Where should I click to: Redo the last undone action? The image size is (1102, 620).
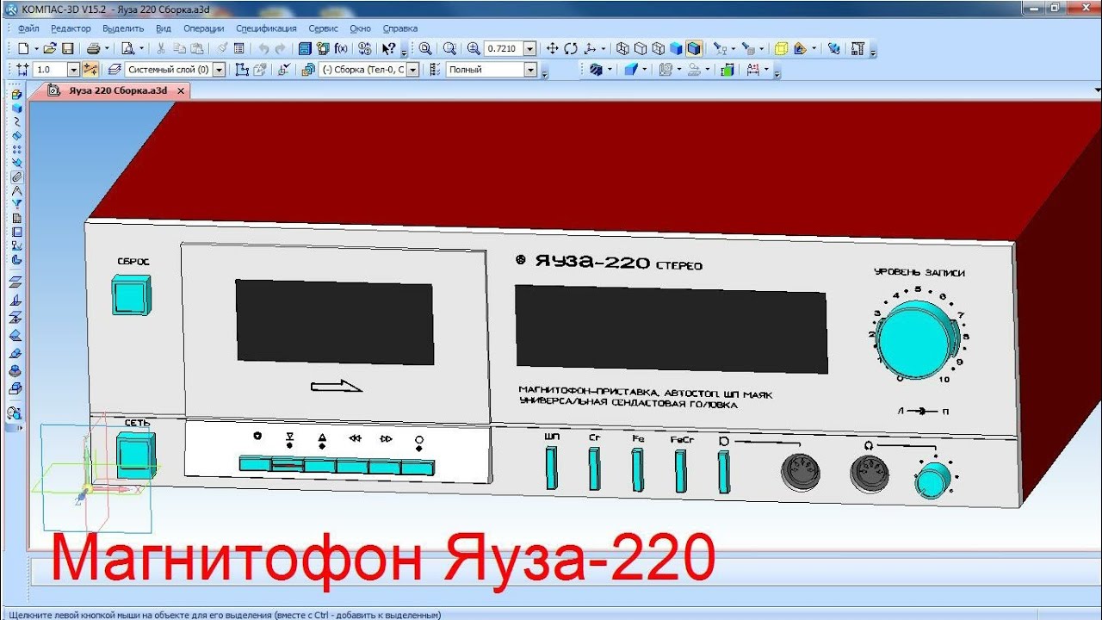(280, 49)
